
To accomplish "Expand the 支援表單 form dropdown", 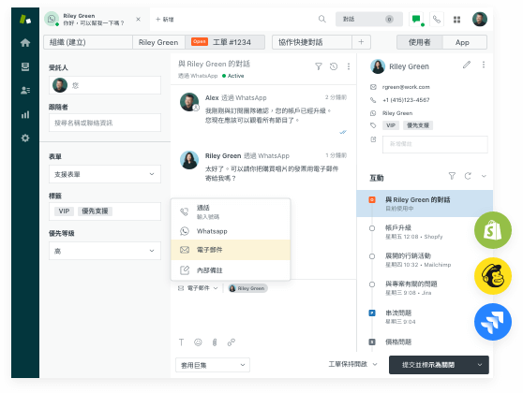I will click(x=105, y=174).
